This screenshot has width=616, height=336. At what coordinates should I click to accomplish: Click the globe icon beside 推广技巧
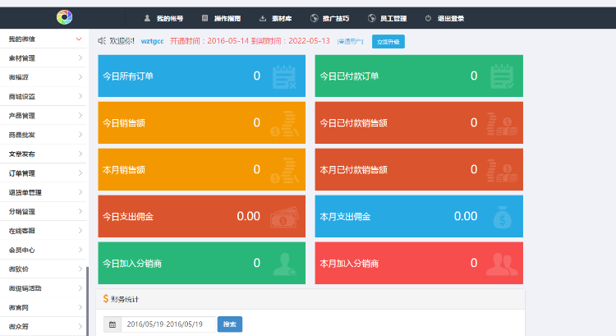pyautogui.click(x=315, y=18)
